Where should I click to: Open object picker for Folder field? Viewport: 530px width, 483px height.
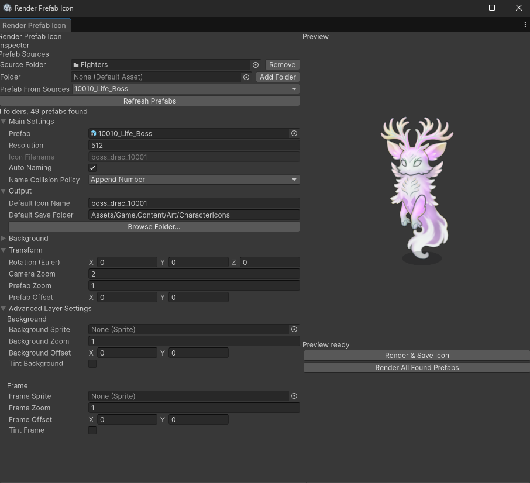(x=246, y=77)
